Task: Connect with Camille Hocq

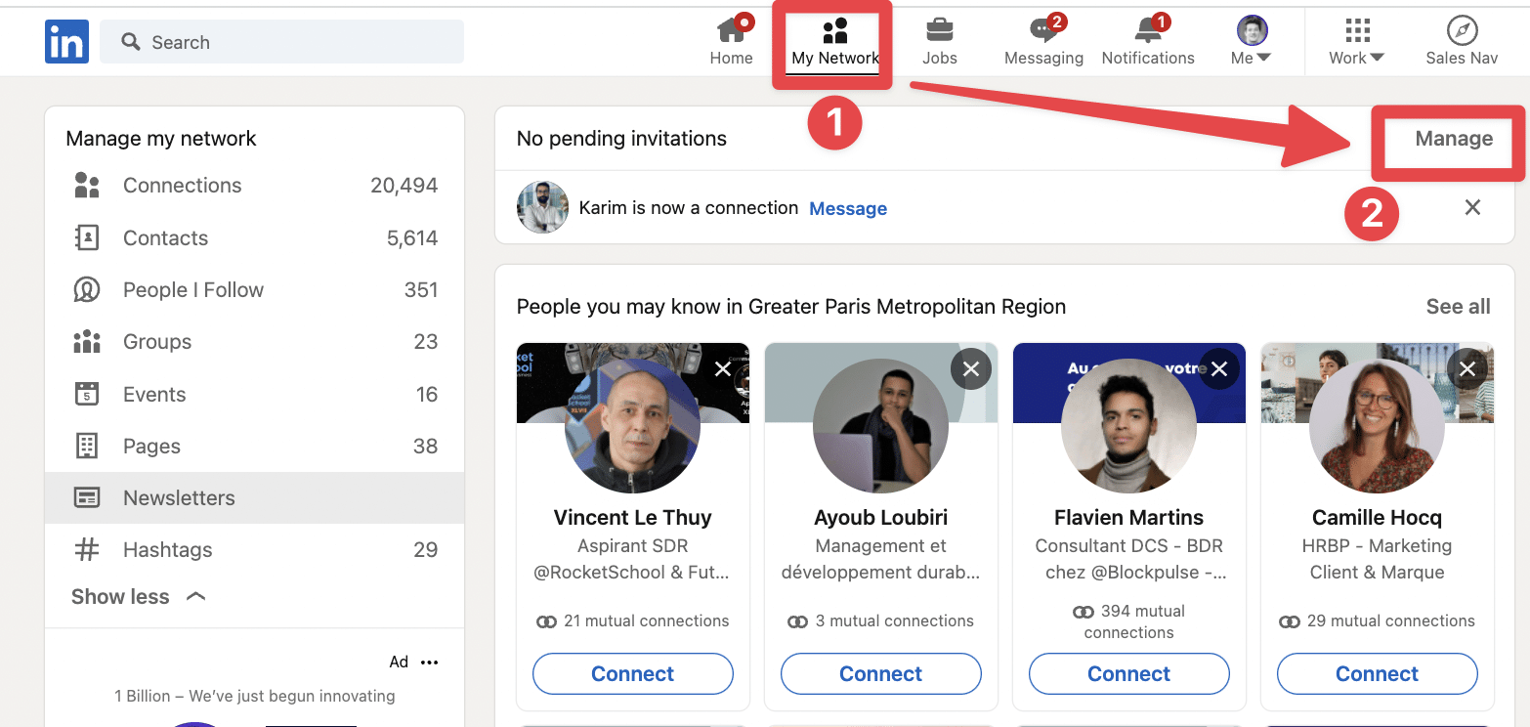Action: tap(1378, 673)
